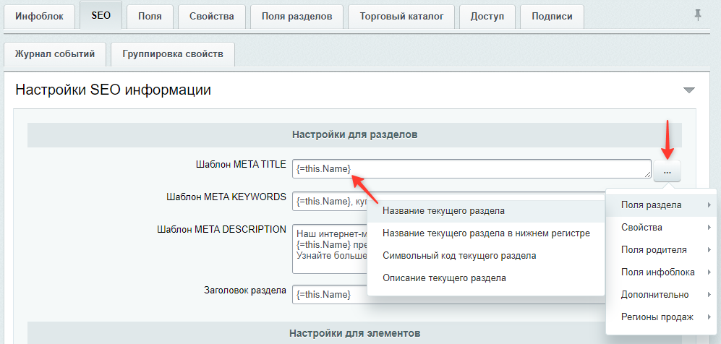Open the Поля родителя submenu

[x=661, y=250]
